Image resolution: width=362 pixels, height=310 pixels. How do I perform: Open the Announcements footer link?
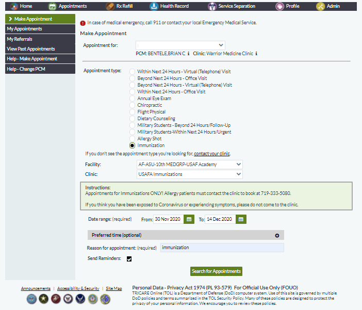[36, 288]
